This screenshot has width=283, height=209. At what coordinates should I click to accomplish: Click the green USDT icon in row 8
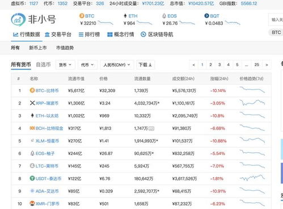point(32,178)
